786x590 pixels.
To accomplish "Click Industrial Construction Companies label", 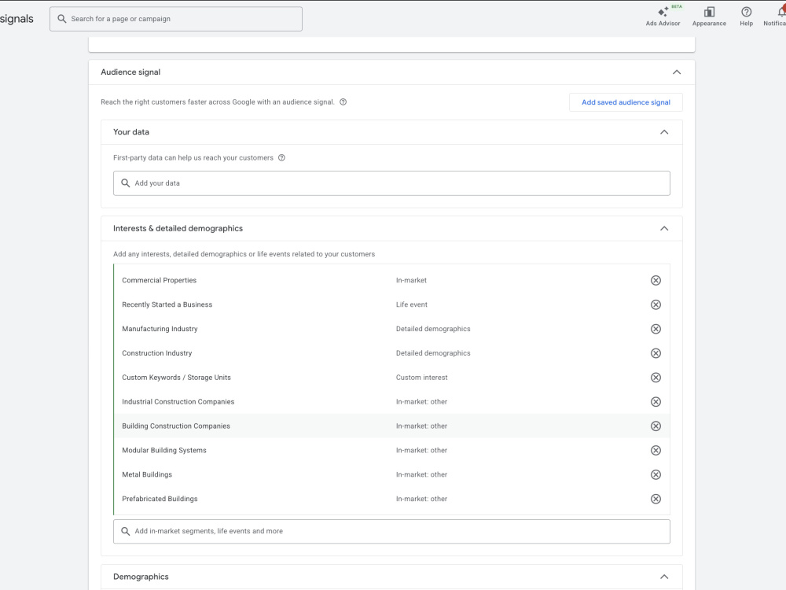I will [x=178, y=402].
